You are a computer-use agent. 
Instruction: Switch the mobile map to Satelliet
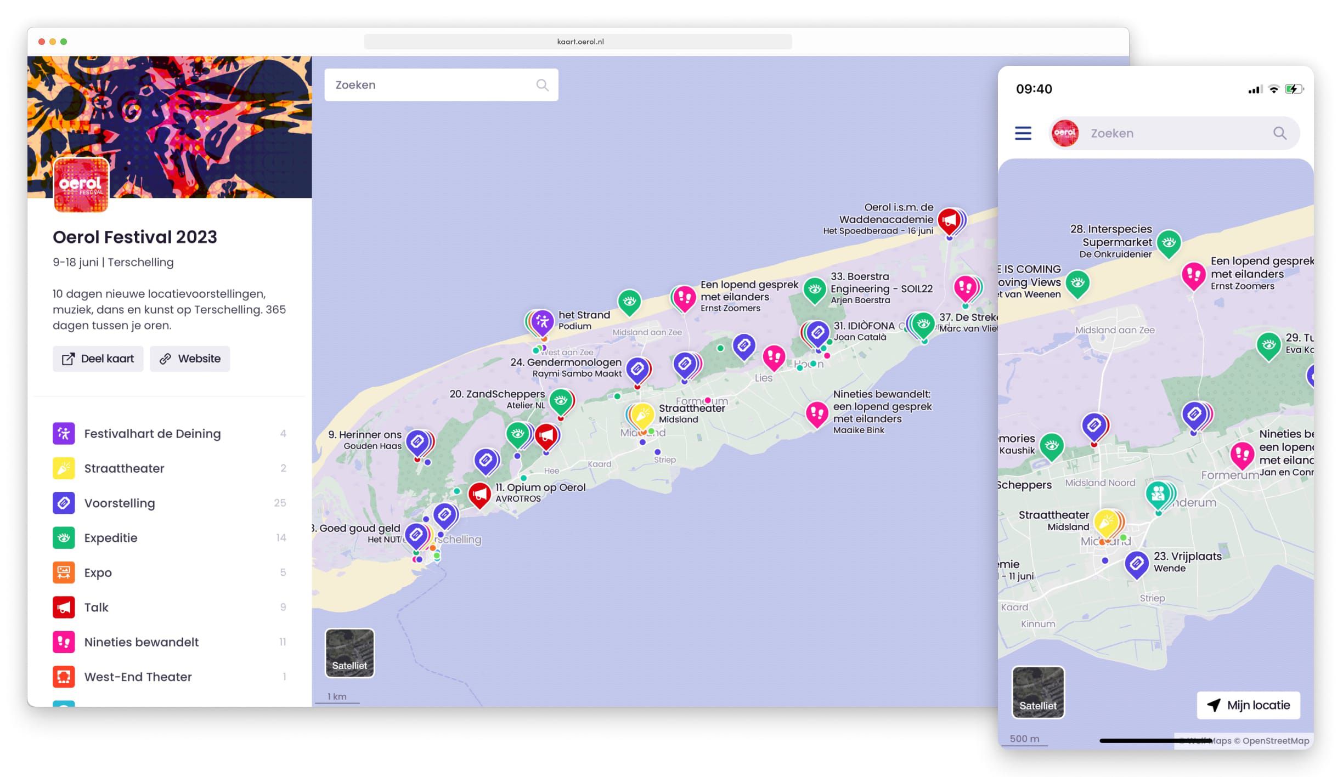tap(1037, 692)
